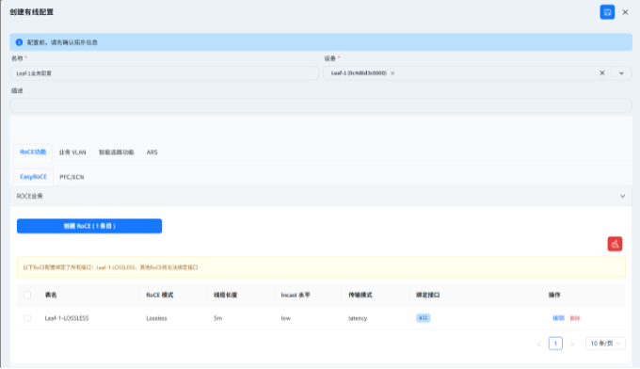The height and width of the screenshot is (369, 640).
Task: Save the wired configuration via save icon
Action: (x=607, y=12)
